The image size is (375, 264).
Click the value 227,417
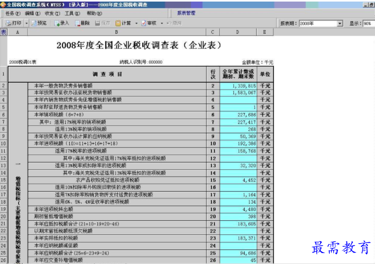[247, 122]
